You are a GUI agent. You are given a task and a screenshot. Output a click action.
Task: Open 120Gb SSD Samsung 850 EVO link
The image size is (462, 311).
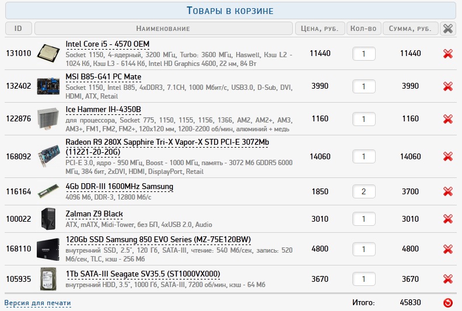coord(158,240)
